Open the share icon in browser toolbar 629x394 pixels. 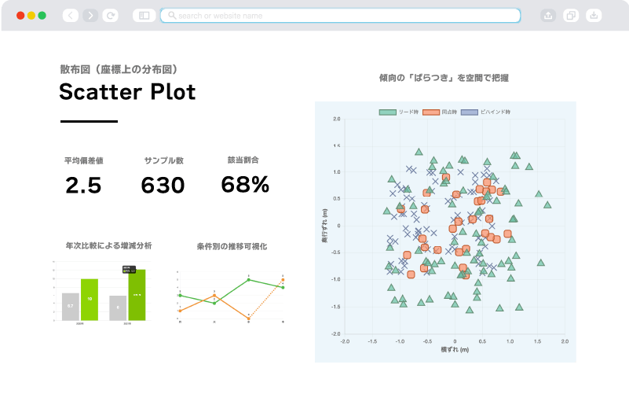[x=548, y=15]
